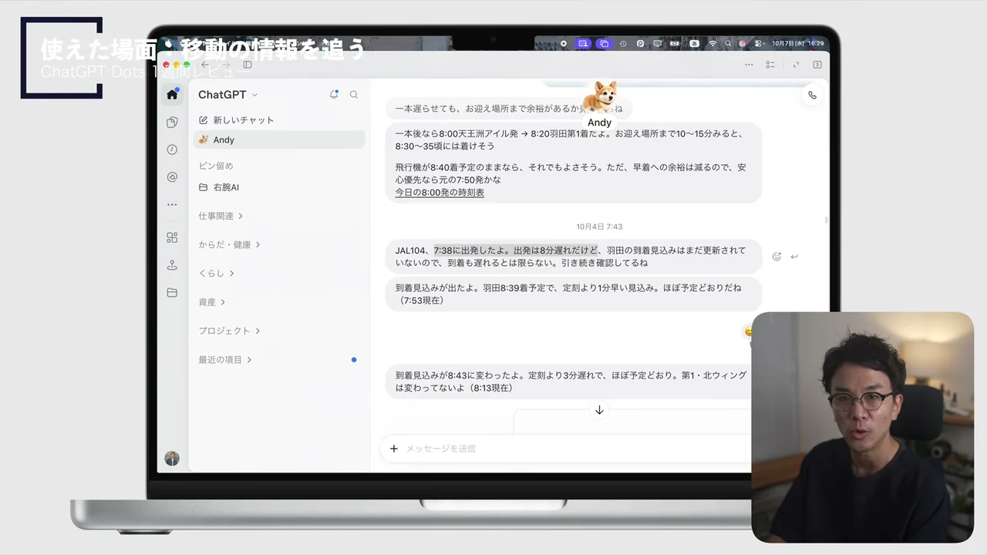Open the Home icon in left rail
Screen dimensions: 987x555
pyautogui.click(x=172, y=94)
